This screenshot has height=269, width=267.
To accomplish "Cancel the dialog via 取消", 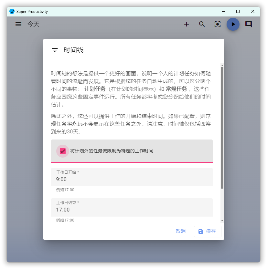I will tap(181, 231).
